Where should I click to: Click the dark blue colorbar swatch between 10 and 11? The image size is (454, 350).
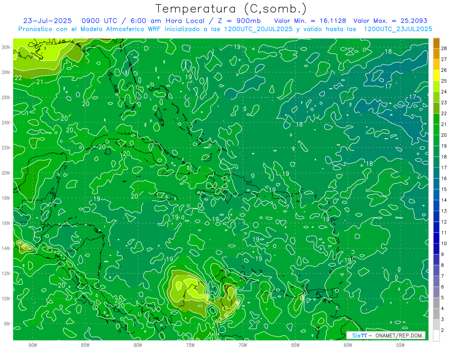coord(436,238)
